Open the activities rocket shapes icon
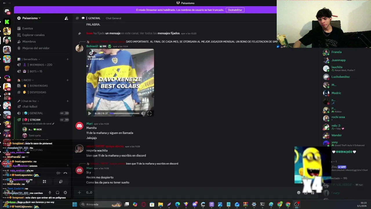Screen dimensions: 371x209 click(x=44, y=181)
